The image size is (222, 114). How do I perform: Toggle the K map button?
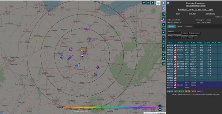(x=164, y=32)
